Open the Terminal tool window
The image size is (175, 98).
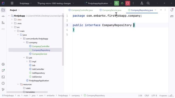tap(3, 77)
